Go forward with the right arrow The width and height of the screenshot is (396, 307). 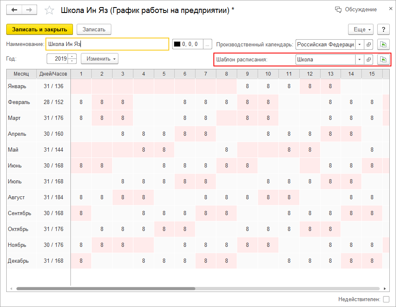29,10
